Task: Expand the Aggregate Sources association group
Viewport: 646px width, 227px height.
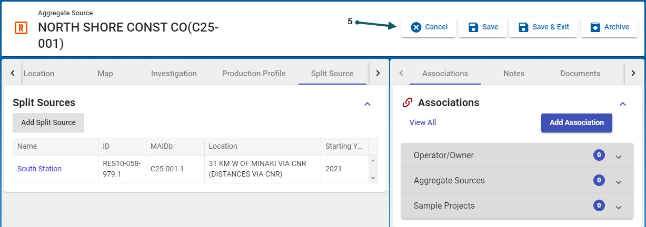Action: [619, 181]
